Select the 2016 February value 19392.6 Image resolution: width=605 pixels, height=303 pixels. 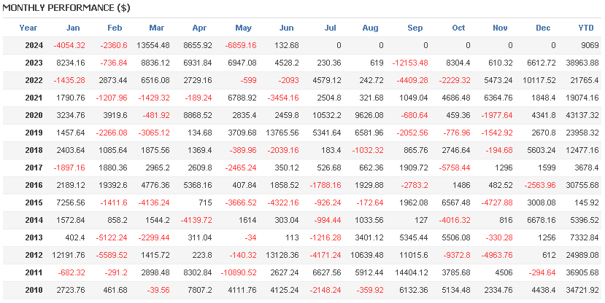pos(110,184)
